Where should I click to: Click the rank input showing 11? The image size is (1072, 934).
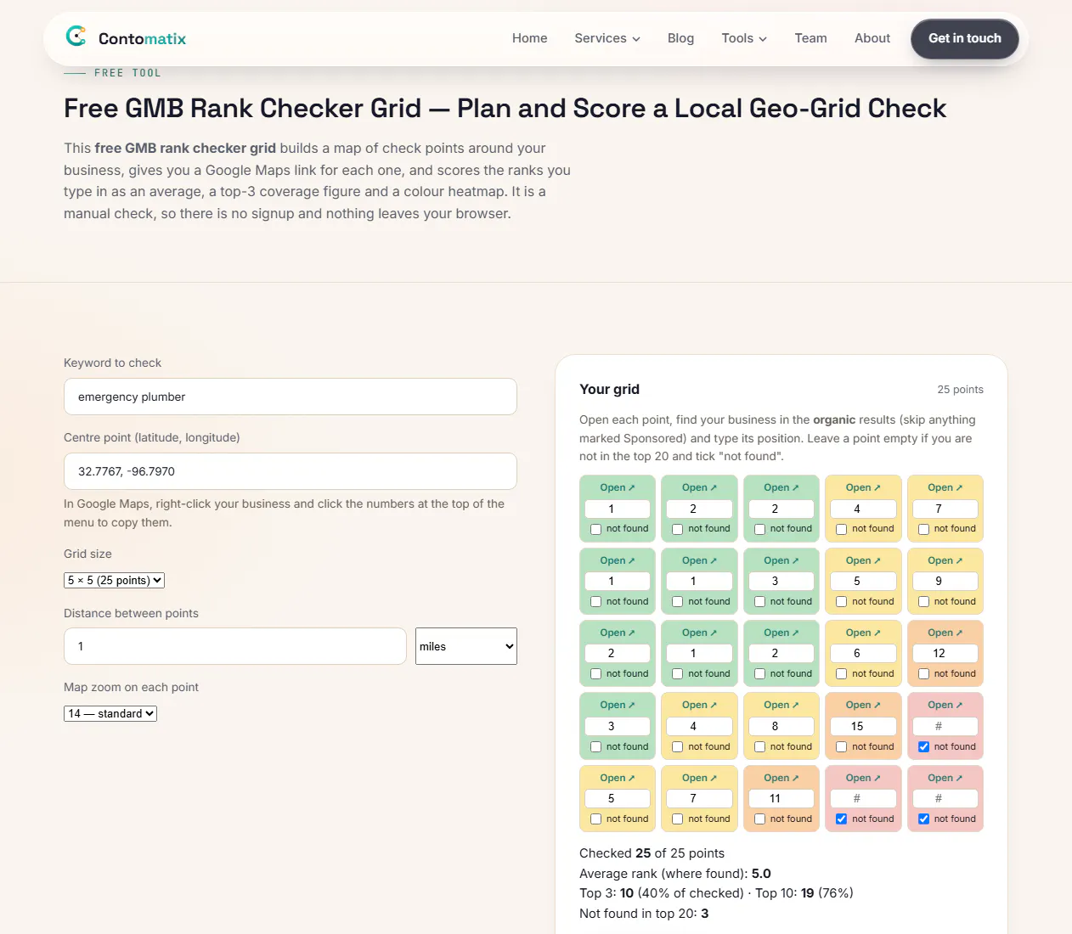click(781, 798)
